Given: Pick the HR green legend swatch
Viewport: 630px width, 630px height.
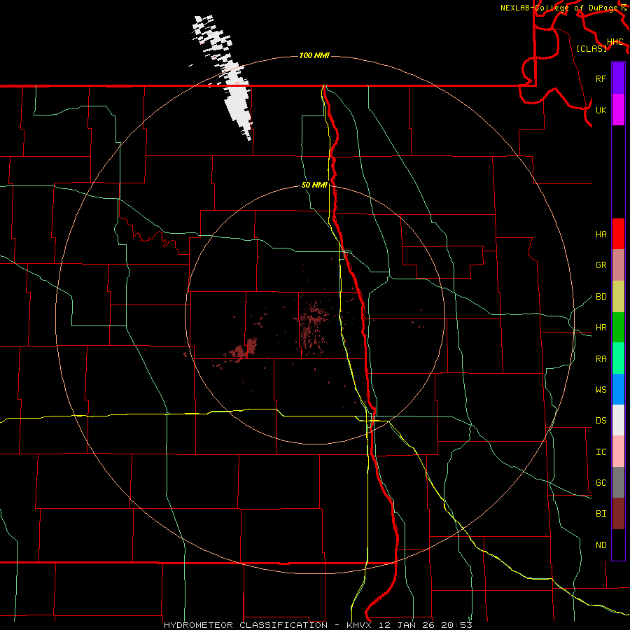Looking at the screenshot, I should pyautogui.click(x=618, y=327).
